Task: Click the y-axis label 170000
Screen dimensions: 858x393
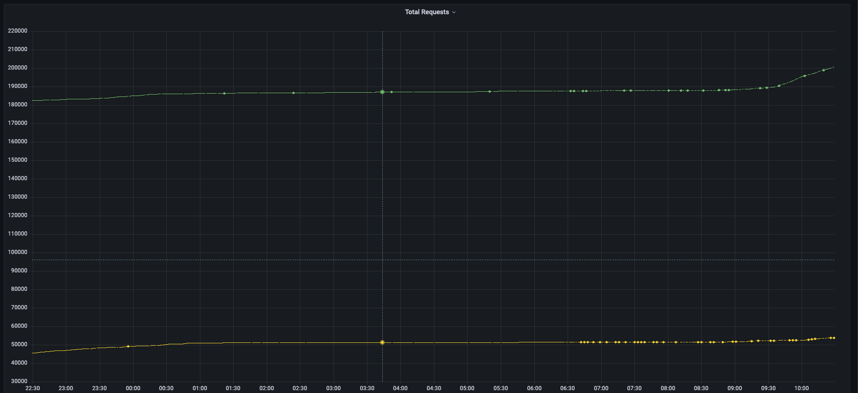Action: point(18,123)
